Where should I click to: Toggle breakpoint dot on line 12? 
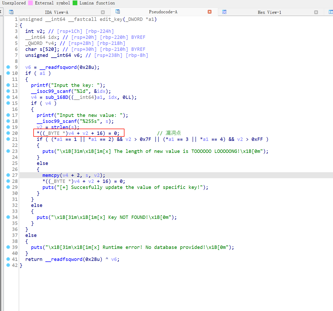tap(8, 85)
